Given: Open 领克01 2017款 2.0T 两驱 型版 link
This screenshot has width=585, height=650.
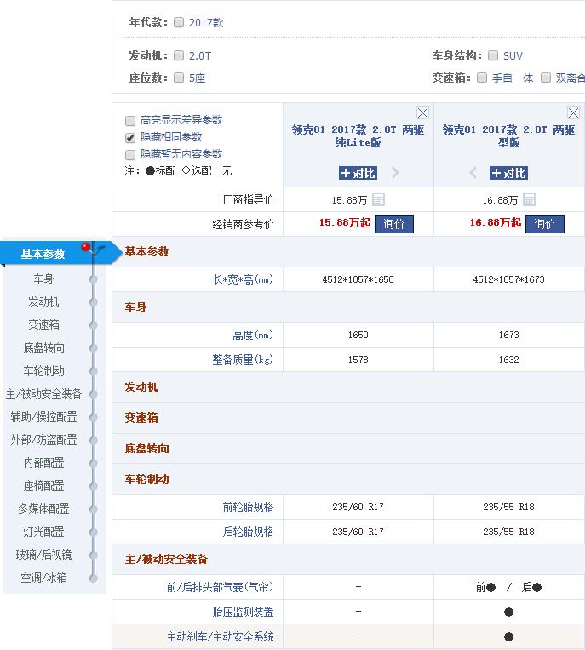Looking at the screenshot, I should (508, 136).
